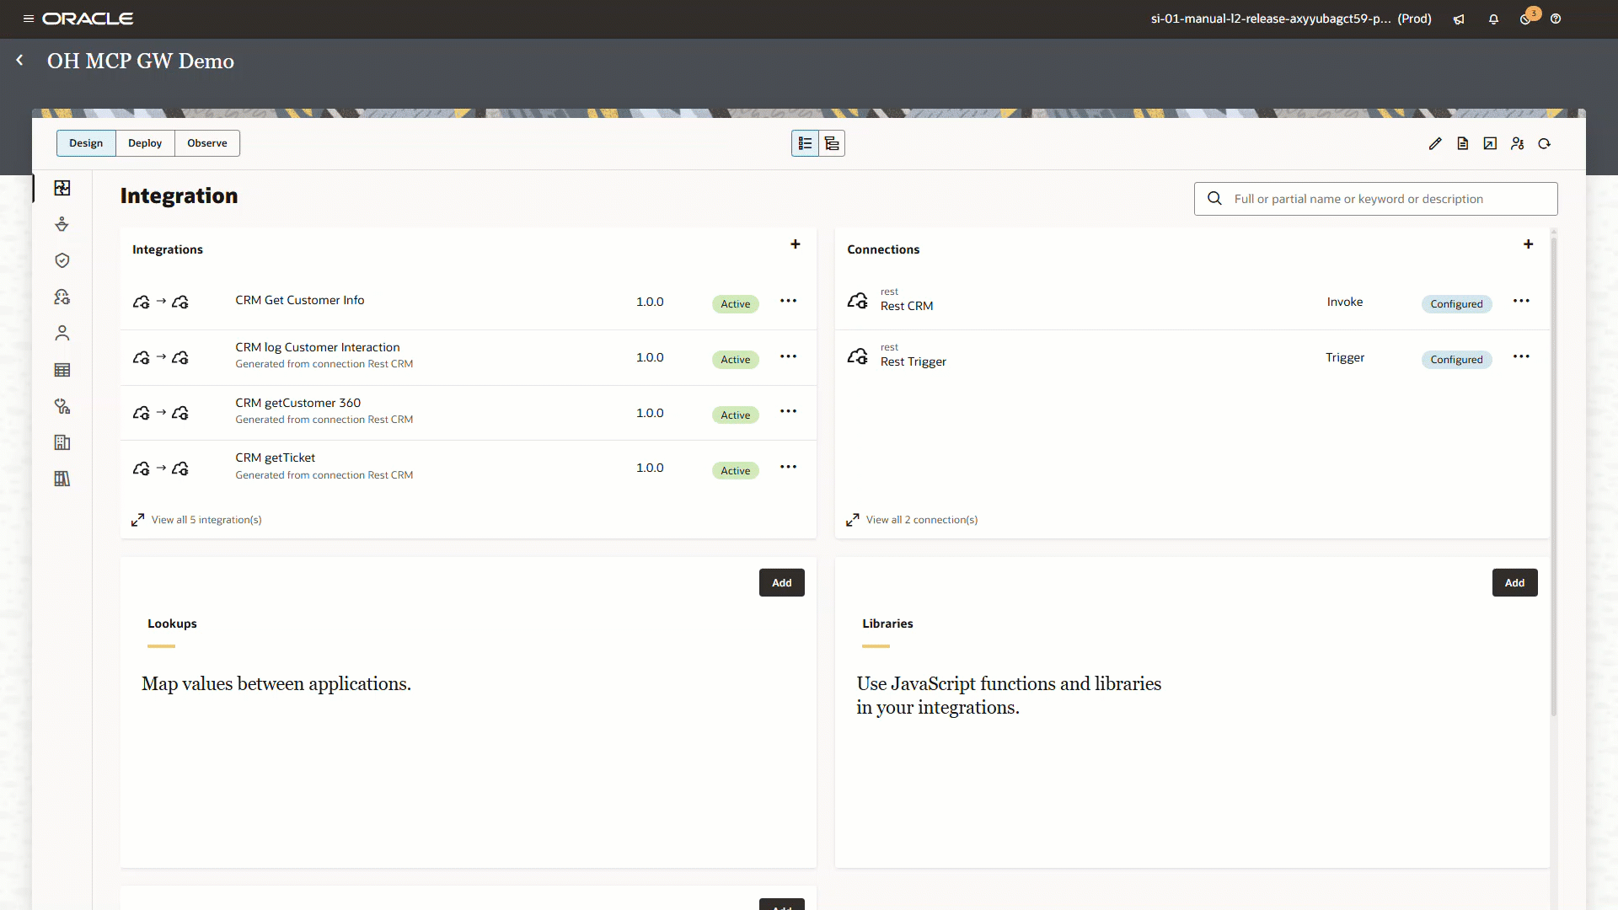Select the second sidebar icon below Integration
Image resolution: width=1618 pixels, height=910 pixels.
click(62, 224)
